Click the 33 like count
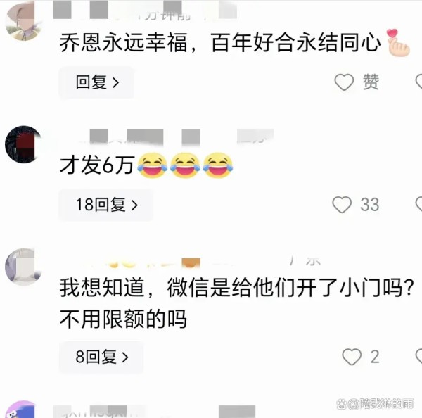Image resolution: width=422 pixels, height=418 pixels. 370,205
